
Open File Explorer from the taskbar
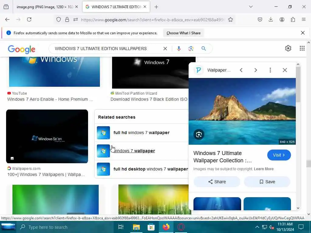tap(136, 227)
